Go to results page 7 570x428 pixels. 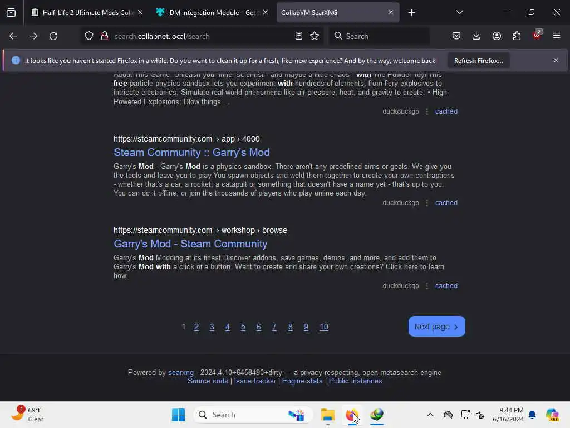click(274, 327)
